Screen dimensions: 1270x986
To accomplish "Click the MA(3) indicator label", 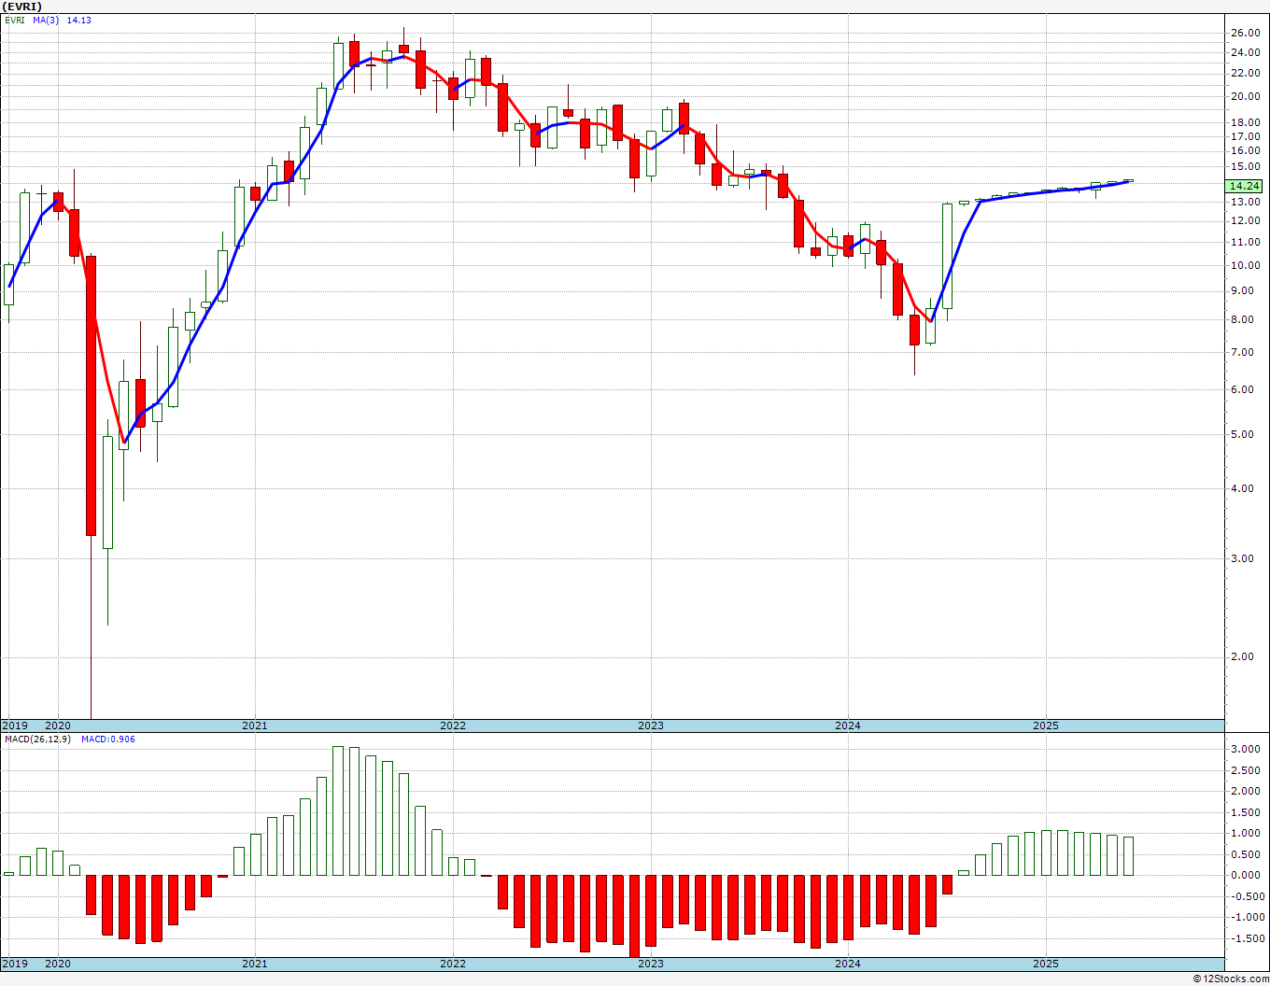I will (47, 20).
